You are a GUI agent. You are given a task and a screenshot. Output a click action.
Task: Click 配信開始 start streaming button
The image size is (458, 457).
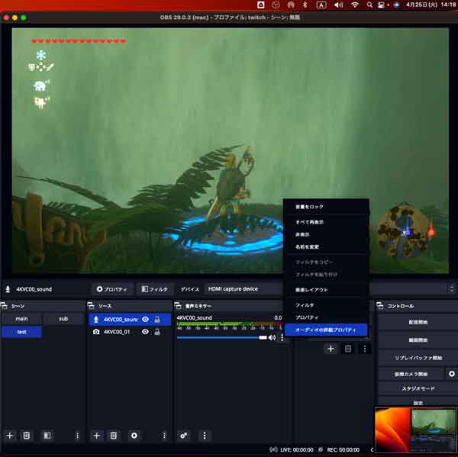tap(418, 322)
